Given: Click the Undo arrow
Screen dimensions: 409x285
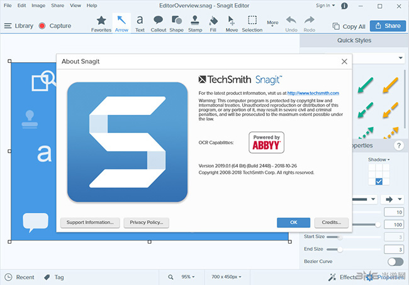Looking at the screenshot, I should 291,24.
